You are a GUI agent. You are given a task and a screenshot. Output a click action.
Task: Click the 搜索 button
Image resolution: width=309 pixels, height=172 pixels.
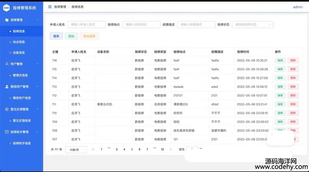56,36
